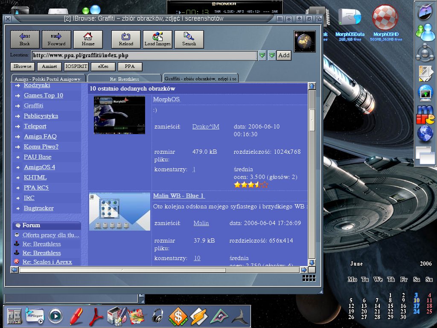This screenshot has width=437, height=328.
Task: Open Games Top 10 sidebar link
Action: [x=44, y=95]
